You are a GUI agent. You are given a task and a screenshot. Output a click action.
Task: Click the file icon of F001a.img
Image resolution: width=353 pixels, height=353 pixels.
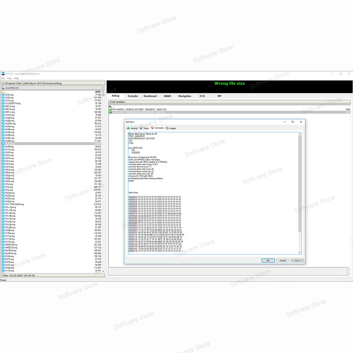3,170
